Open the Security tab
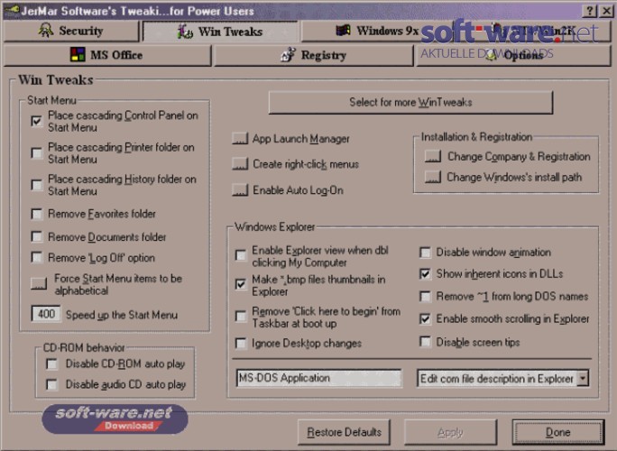 (x=71, y=31)
